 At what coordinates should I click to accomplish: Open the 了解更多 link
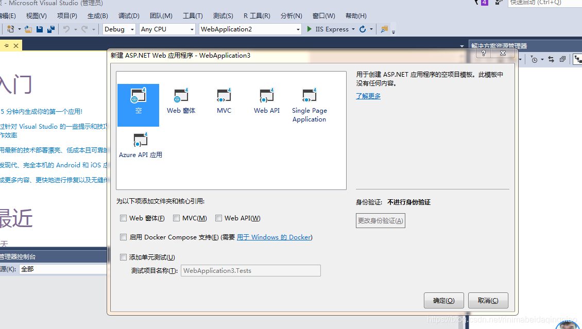click(368, 96)
